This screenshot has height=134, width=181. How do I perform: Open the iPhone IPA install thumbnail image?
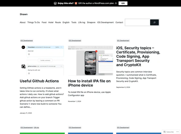tap(91, 60)
